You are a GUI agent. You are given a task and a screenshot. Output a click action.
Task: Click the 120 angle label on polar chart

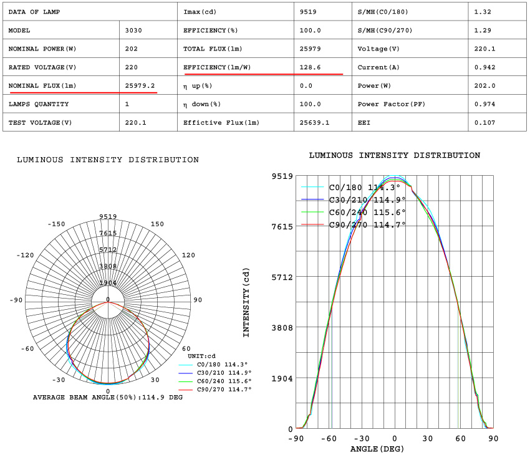point(188,255)
